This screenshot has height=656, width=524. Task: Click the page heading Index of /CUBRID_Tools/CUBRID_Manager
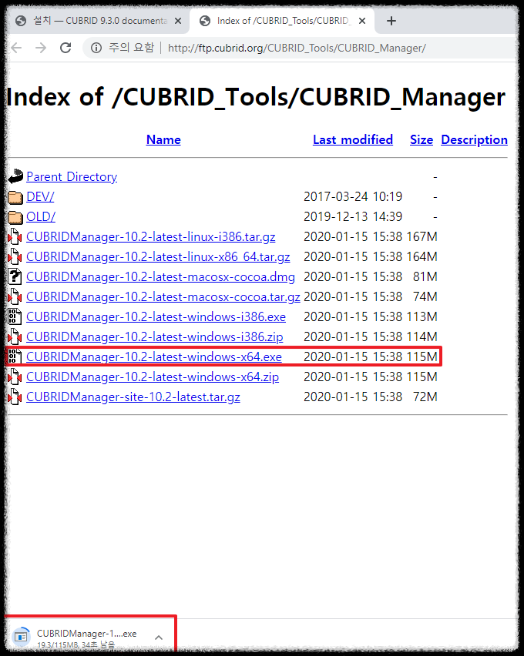256,98
